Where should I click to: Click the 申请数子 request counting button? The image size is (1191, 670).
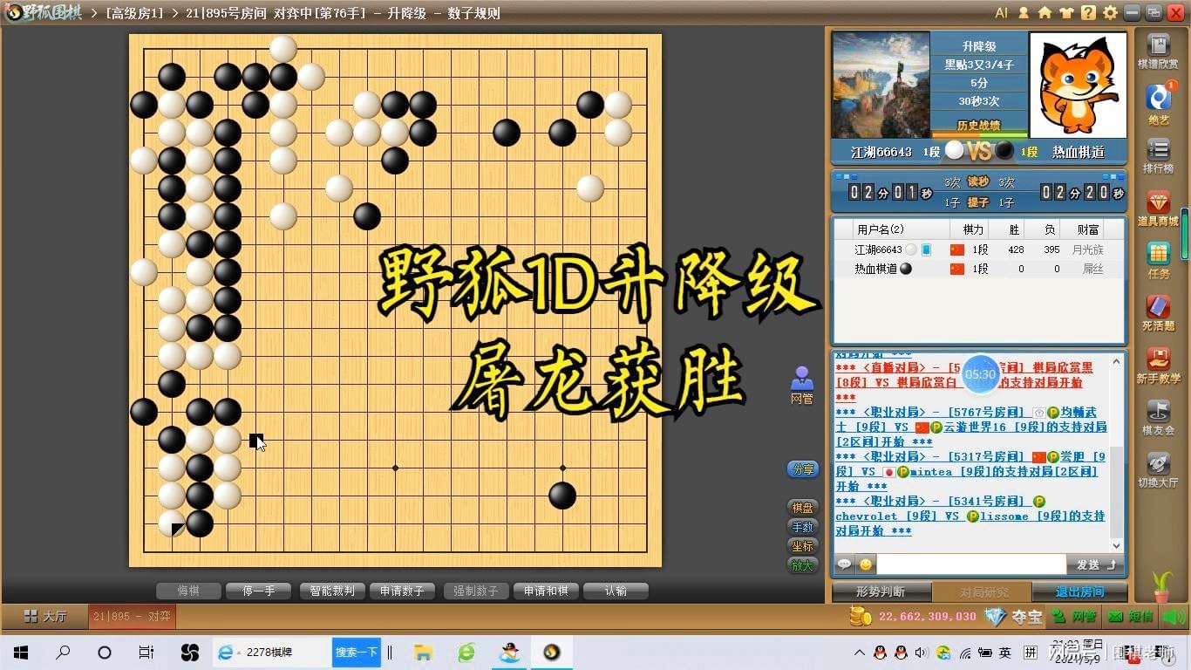pyautogui.click(x=402, y=591)
